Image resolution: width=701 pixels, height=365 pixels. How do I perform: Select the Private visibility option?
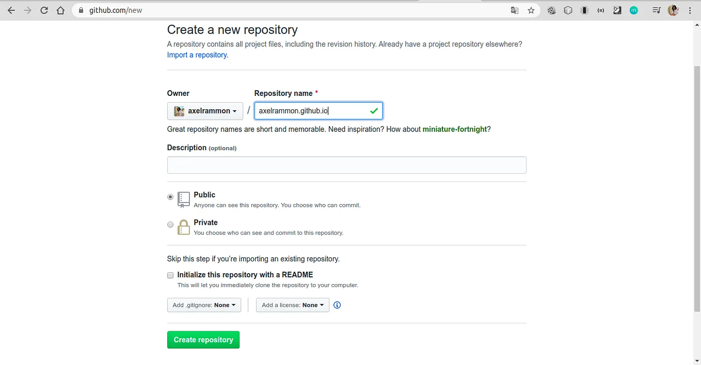point(170,225)
